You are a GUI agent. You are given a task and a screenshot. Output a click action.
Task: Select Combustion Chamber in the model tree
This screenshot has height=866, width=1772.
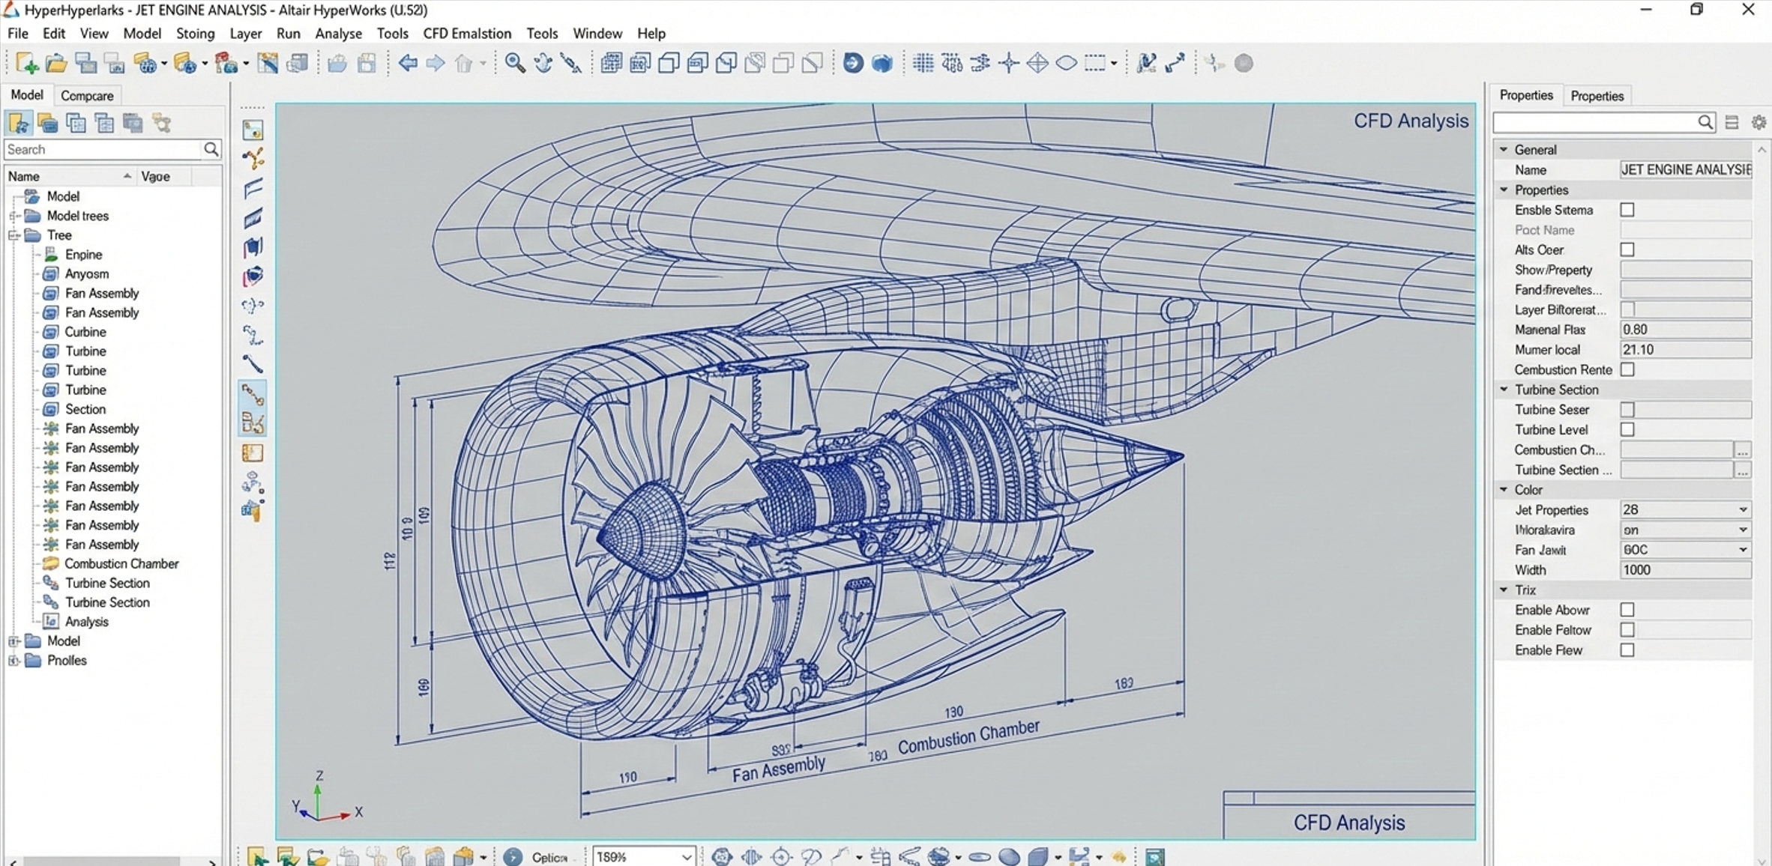pos(120,563)
